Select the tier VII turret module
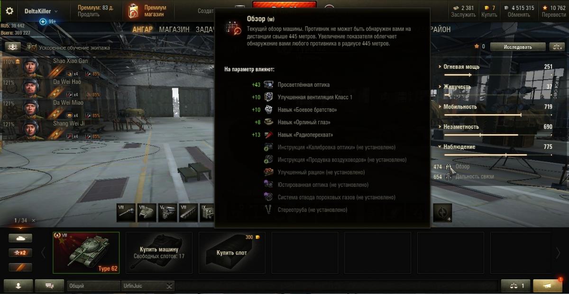Viewport: 569px width, 294px height. (x=147, y=213)
